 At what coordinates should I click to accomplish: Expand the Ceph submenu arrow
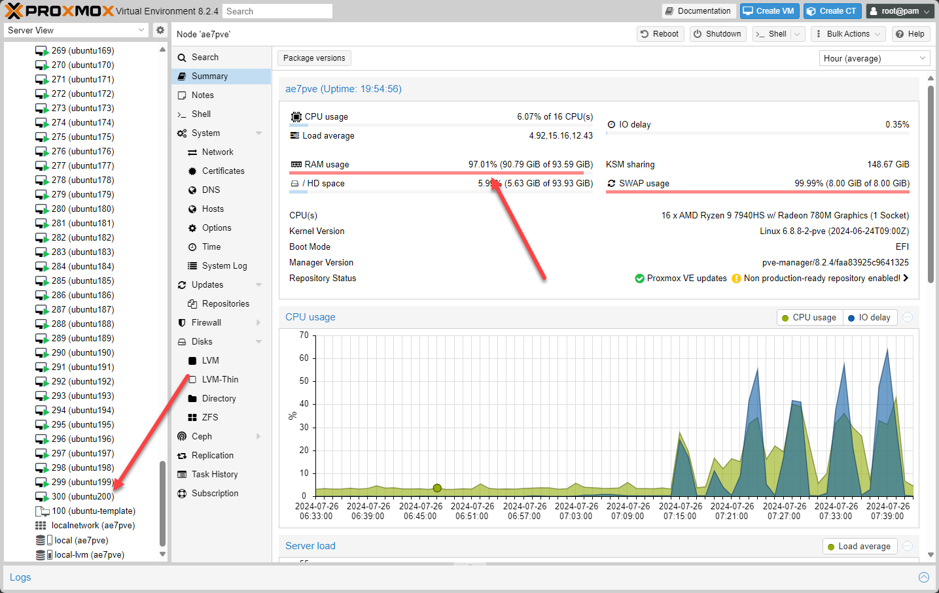[x=258, y=437]
